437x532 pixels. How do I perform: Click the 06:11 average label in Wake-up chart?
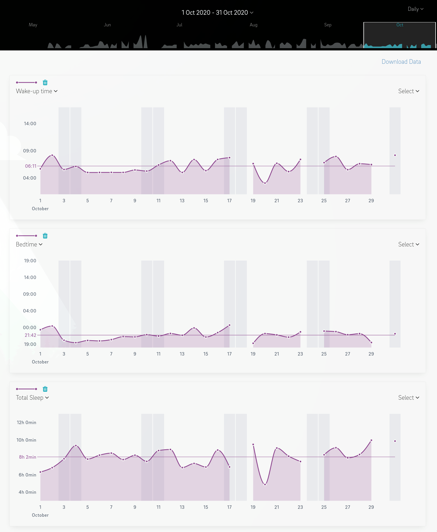(x=31, y=166)
